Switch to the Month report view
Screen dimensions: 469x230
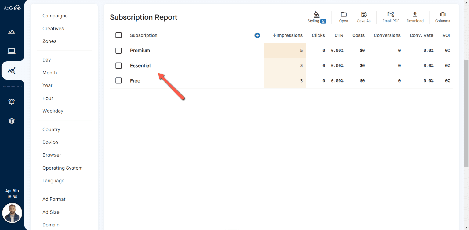point(49,73)
